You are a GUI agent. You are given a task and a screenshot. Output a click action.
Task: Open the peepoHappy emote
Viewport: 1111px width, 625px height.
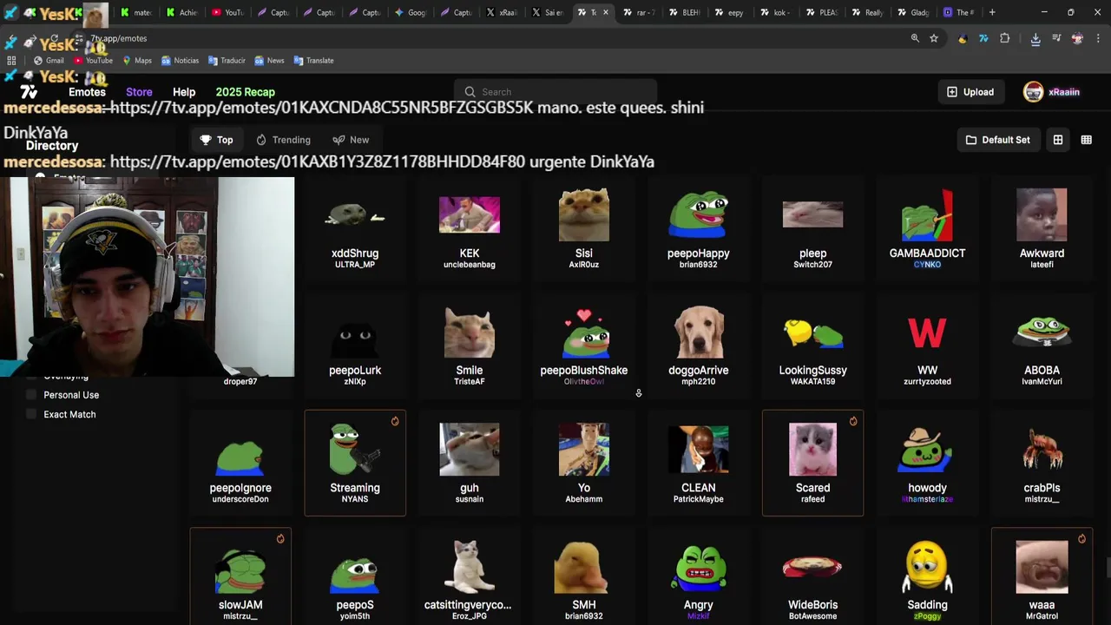tap(699, 227)
